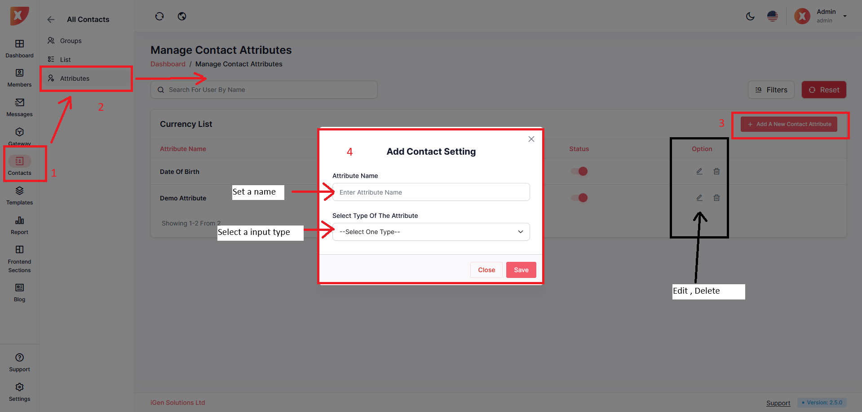The width and height of the screenshot is (862, 412).
Task: Toggle status of Date Of Birth attribute
Action: pos(579,171)
